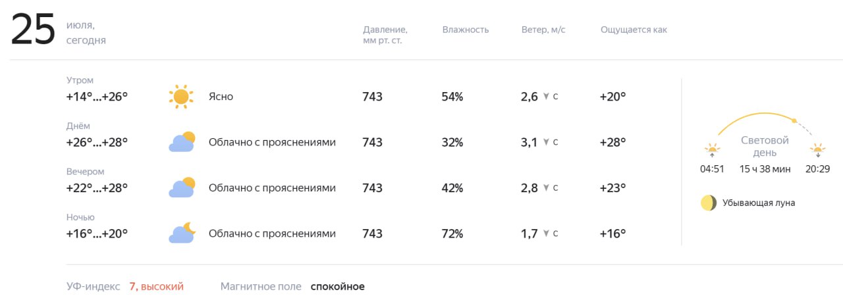Viewport: 843px width, 306px height.
Task: Click the sunny icon for morning forecast
Action: pos(181,97)
